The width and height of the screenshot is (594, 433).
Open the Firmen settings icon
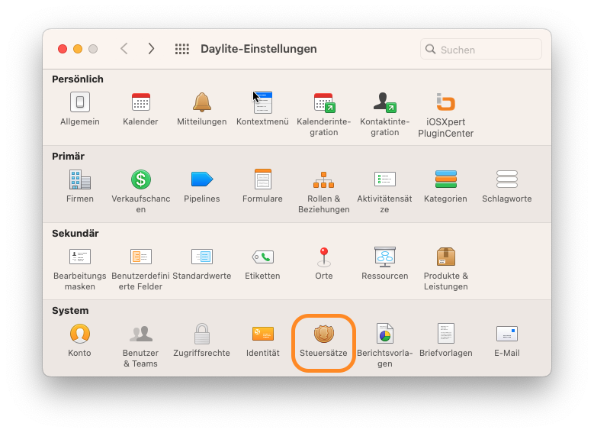tap(80, 179)
